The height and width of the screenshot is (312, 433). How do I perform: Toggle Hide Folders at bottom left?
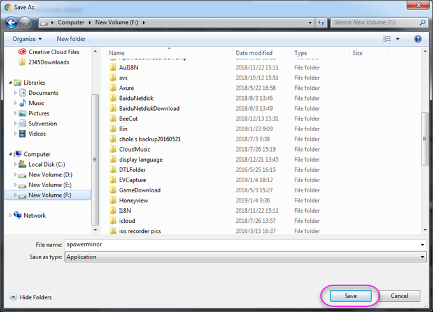31,297
